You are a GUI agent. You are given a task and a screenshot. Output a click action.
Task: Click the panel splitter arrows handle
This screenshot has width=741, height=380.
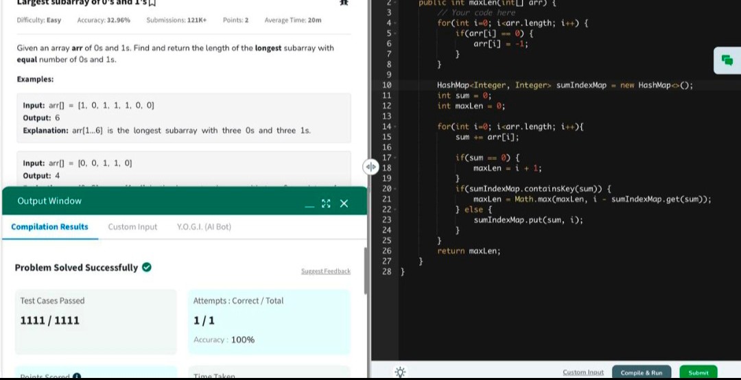click(x=371, y=167)
